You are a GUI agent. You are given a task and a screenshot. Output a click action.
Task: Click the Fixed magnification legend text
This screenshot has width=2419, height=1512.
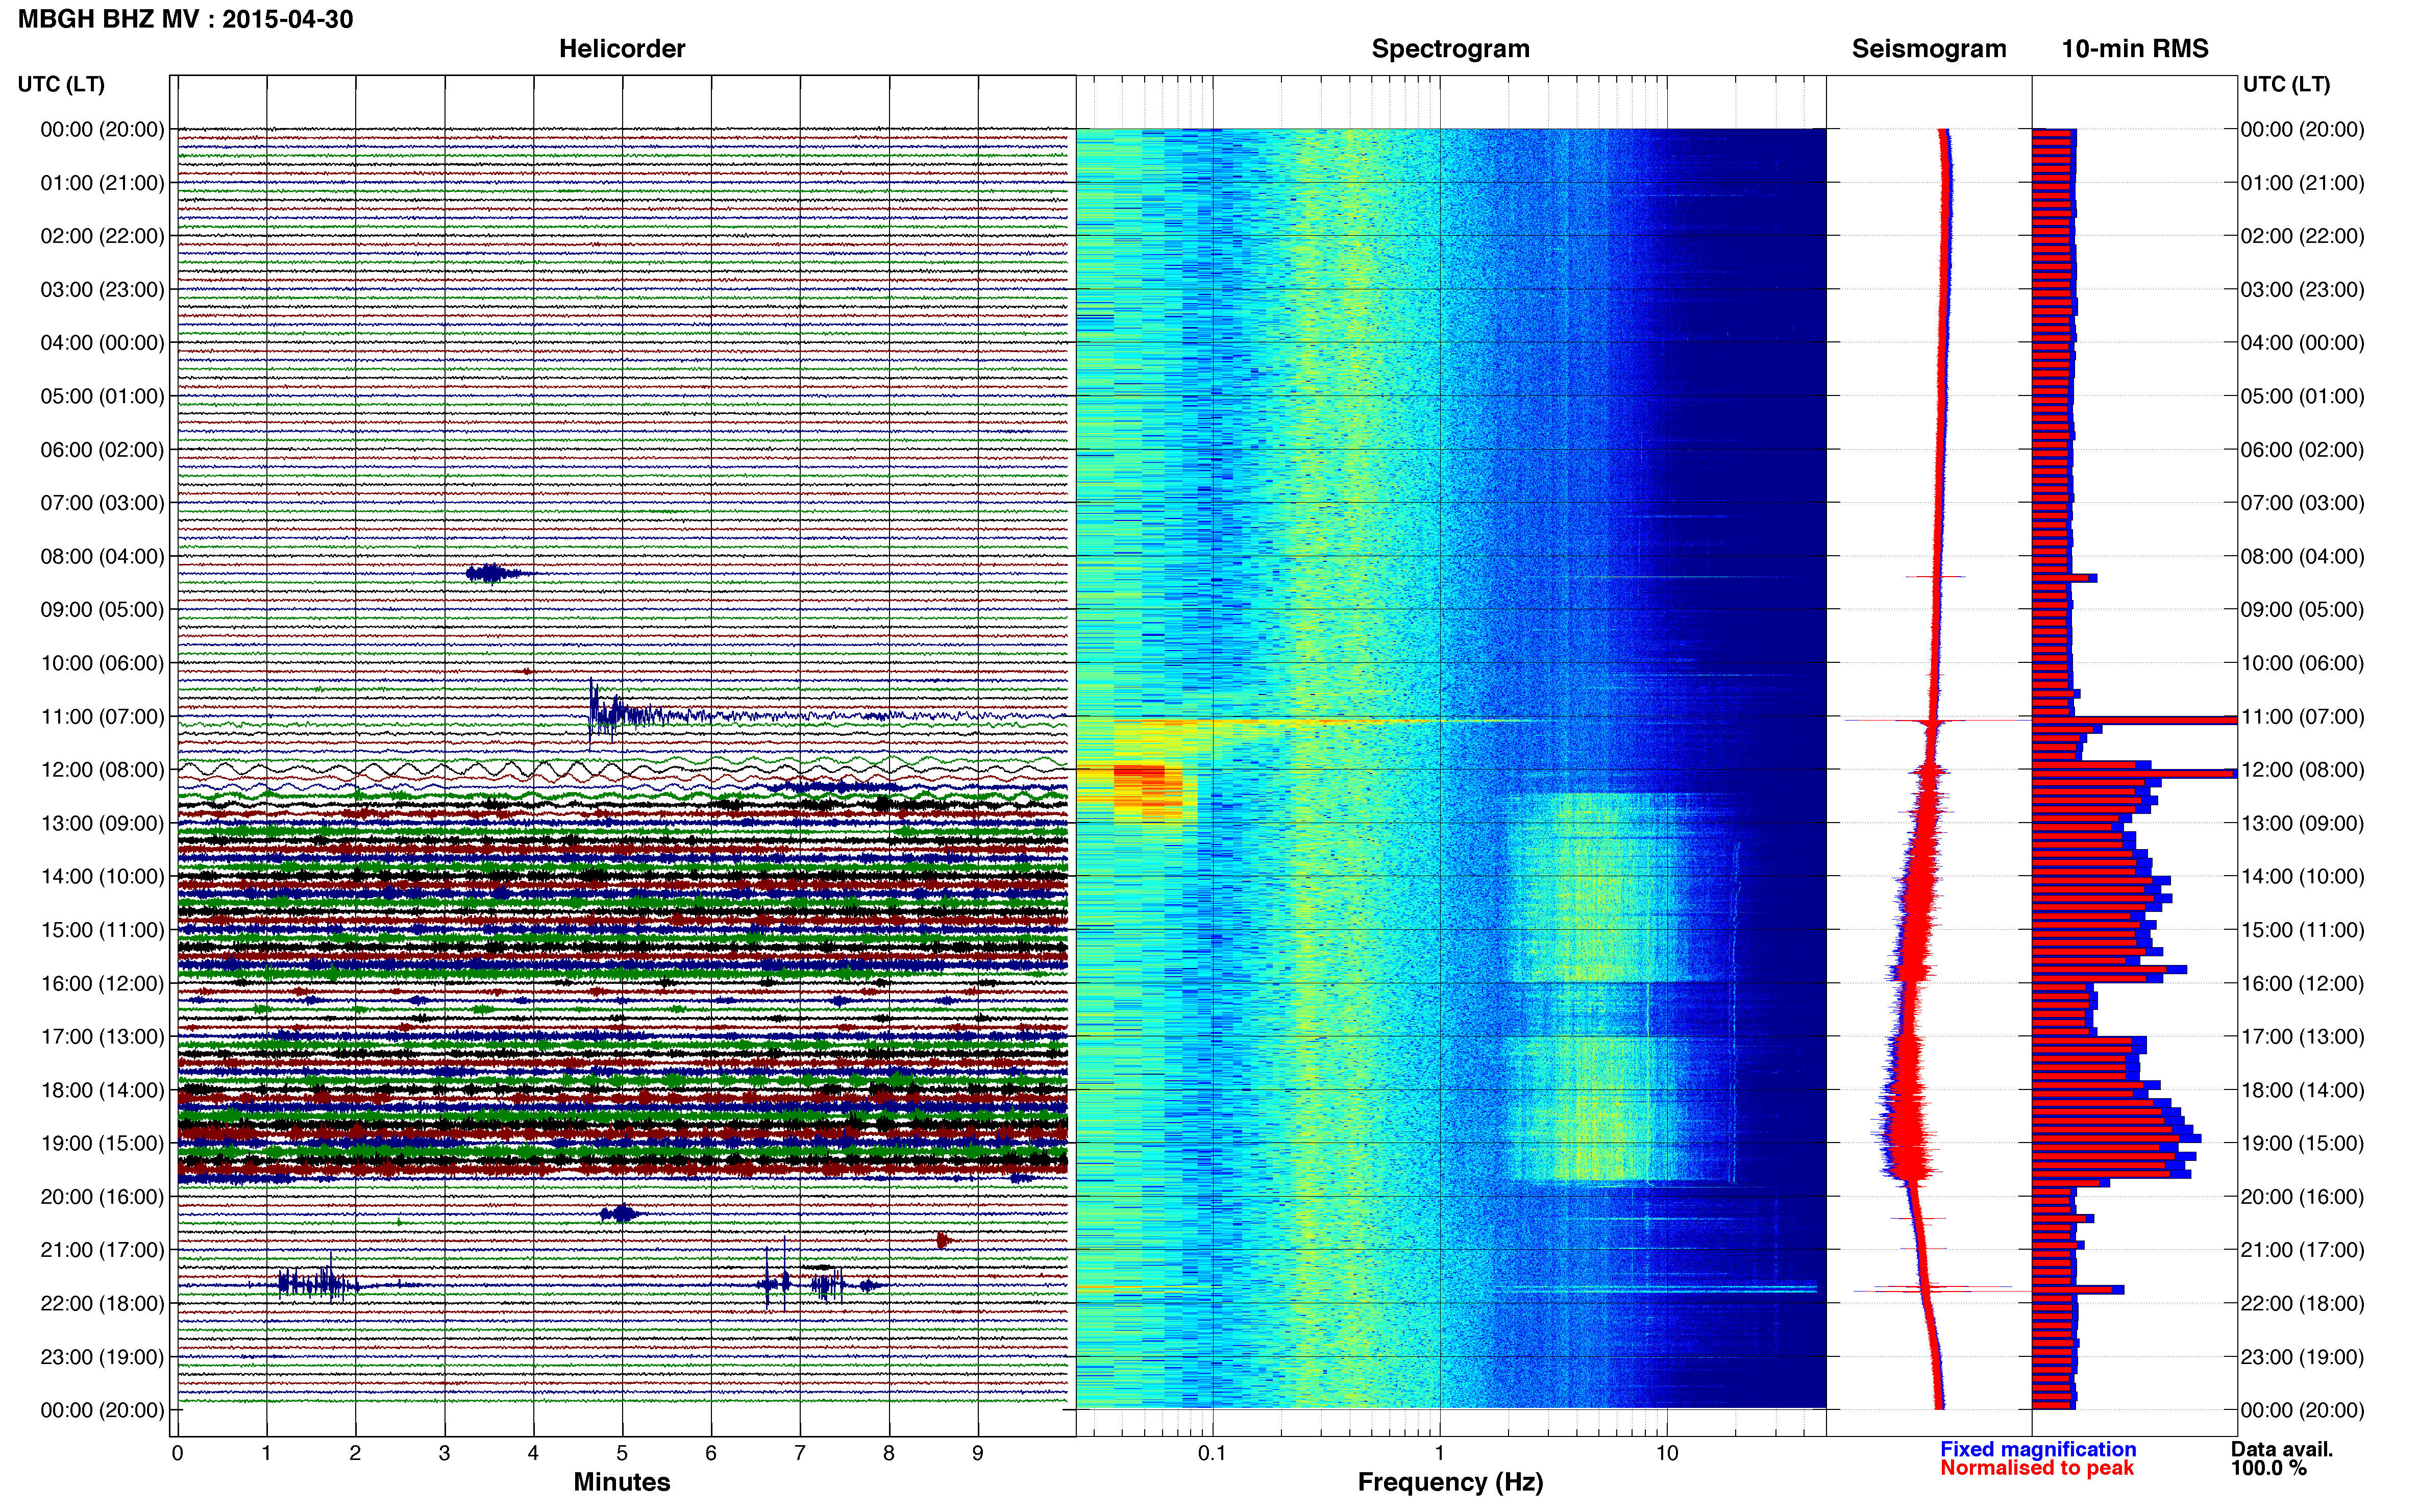point(2038,1449)
